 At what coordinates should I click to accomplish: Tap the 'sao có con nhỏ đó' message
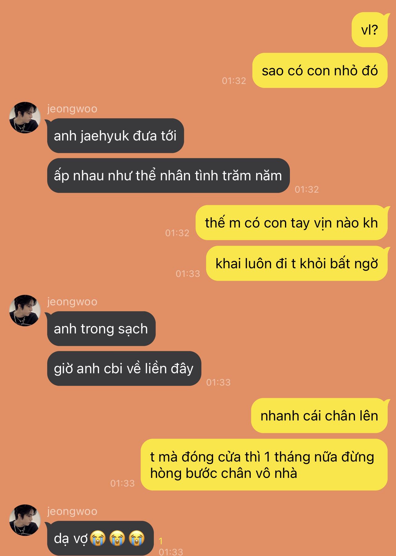click(x=320, y=71)
